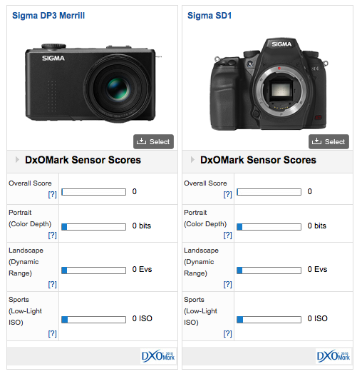This screenshot has height=374, width=357.
Task: Click Select button under Sigma DP3 Merrill
Action: click(153, 142)
